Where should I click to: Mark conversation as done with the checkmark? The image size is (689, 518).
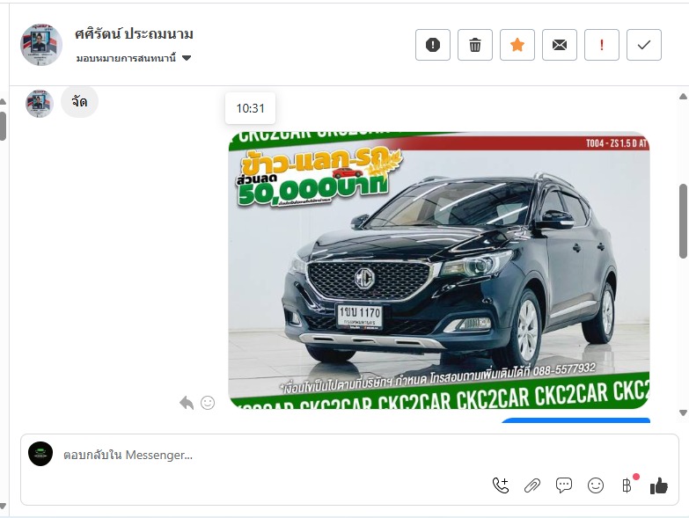(644, 45)
